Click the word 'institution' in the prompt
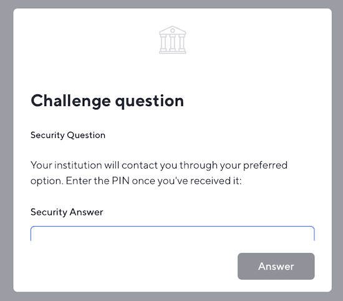This screenshot has height=301, width=343. click(x=78, y=165)
